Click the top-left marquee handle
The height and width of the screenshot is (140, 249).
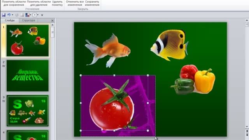[81, 75]
